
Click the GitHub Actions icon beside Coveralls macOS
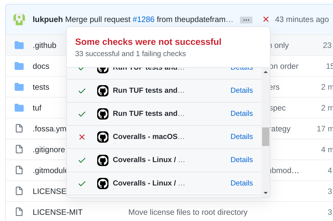click(103, 137)
